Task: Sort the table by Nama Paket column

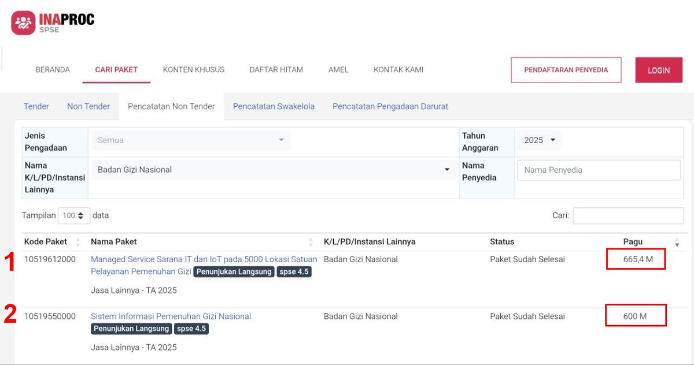Action: point(309,241)
